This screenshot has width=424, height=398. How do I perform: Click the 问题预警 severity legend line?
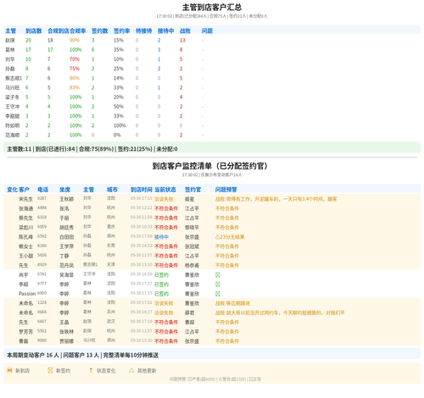coord(215,379)
